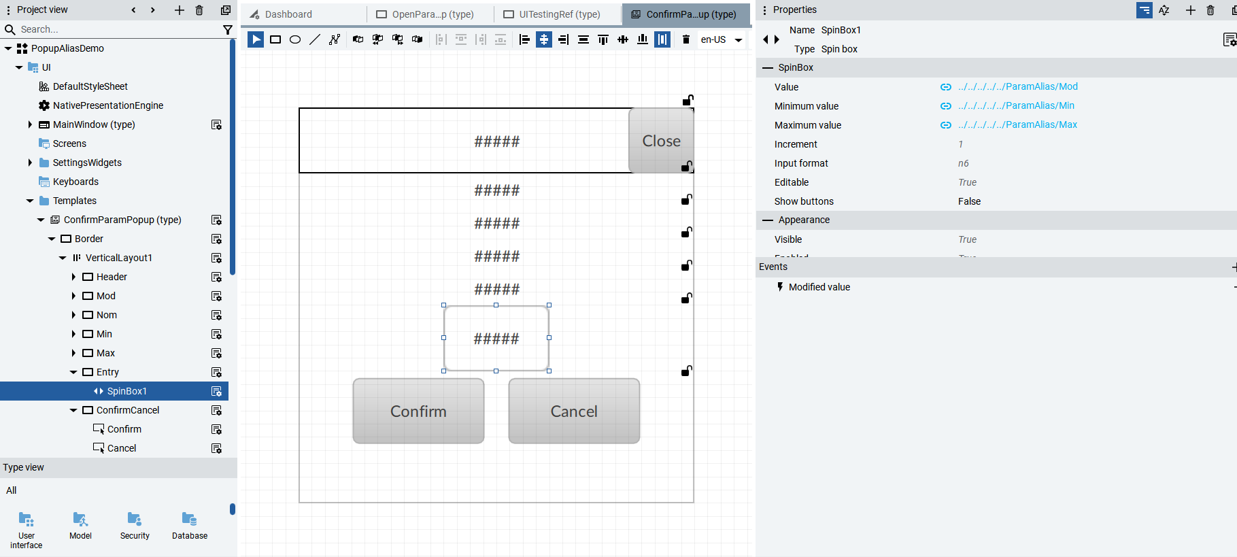Expand the Header tree node

click(x=73, y=277)
